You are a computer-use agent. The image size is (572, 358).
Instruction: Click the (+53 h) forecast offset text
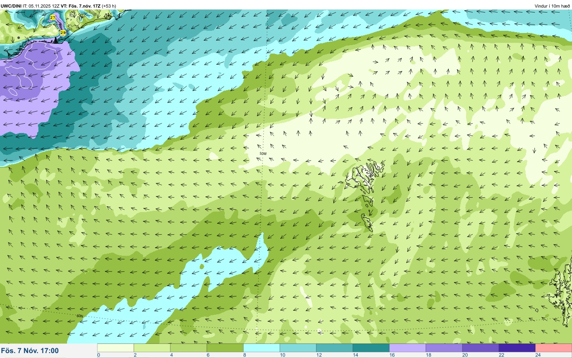click(109, 6)
